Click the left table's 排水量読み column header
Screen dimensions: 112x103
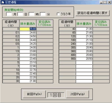coord(28,23)
